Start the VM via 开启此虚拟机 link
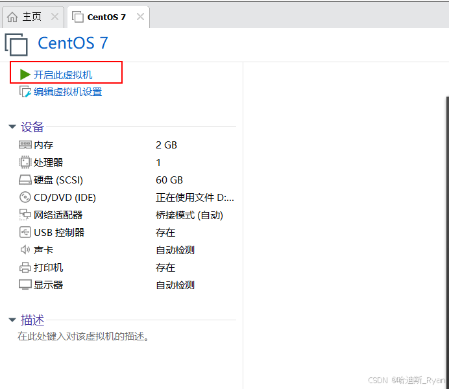This screenshot has width=449, height=389. (63, 75)
